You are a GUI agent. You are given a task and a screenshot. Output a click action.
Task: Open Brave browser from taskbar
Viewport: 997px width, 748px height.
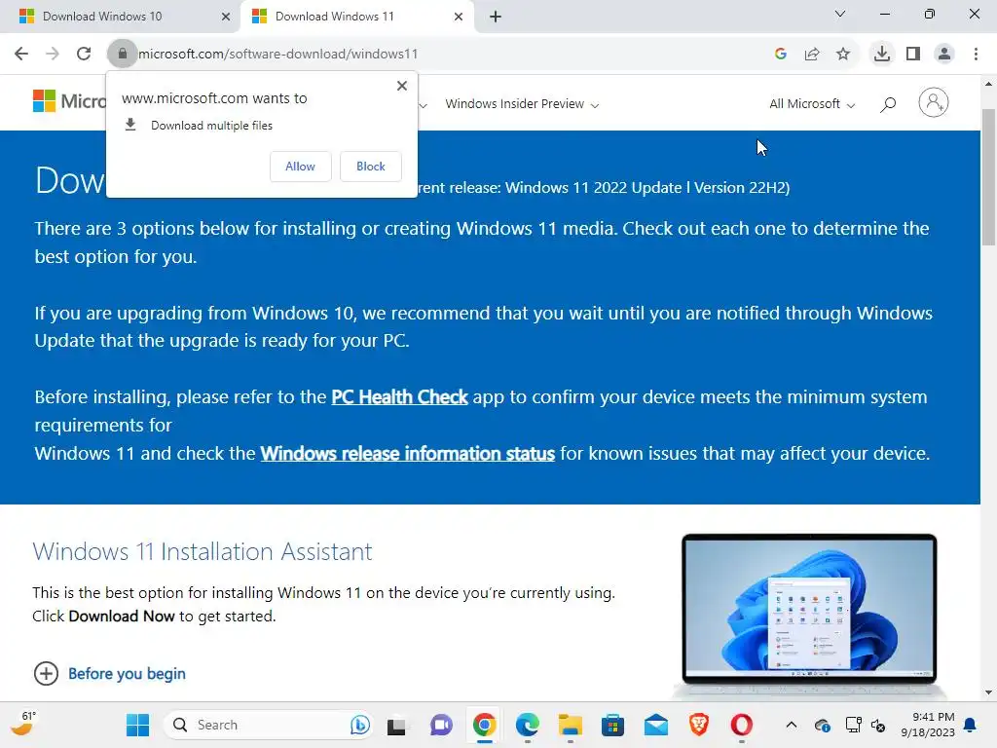tap(699, 725)
